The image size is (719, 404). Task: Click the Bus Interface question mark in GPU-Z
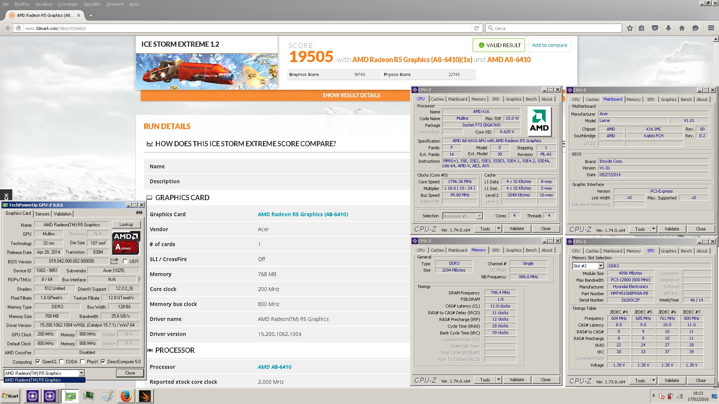tap(139, 279)
